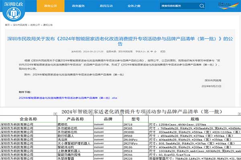
Task: Open the 政民互动 navigation tab
Action: [x=106, y=6]
